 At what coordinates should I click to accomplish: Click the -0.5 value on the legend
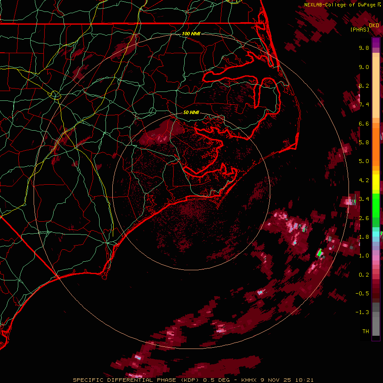click(x=362, y=294)
